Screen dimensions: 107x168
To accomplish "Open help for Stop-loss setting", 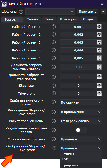I will pos(54,86).
